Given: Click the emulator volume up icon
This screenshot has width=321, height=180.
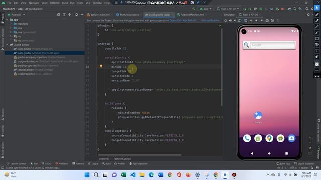Looking at the screenshot, I should [230, 21].
